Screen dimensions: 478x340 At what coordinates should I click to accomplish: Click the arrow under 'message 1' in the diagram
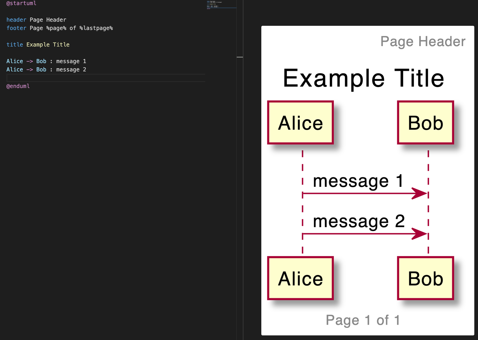coord(365,193)
